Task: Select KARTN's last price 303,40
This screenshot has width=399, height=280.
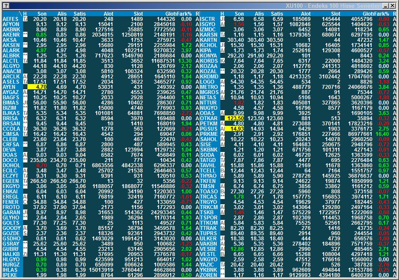Action: 236,40
